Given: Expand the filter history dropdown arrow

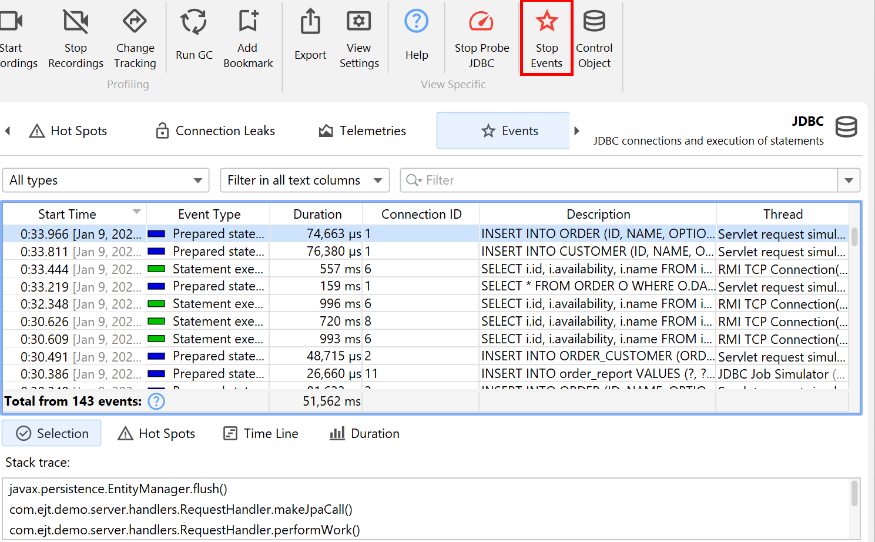Looking at the screenshot, I should (x=849, y=180).
